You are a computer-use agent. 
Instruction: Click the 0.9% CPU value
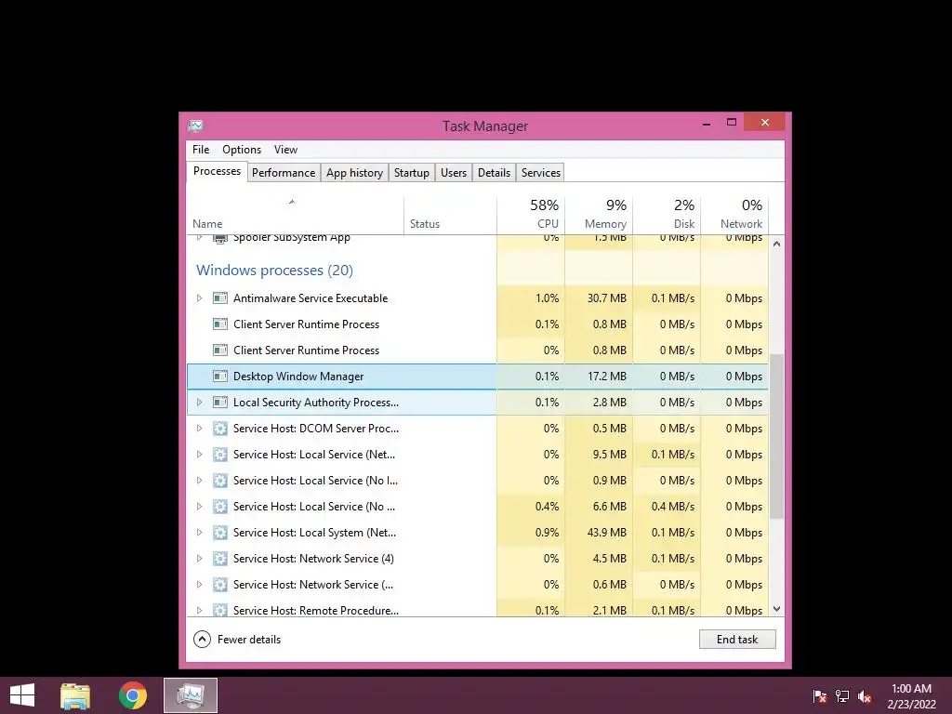(x=547, y=533)
